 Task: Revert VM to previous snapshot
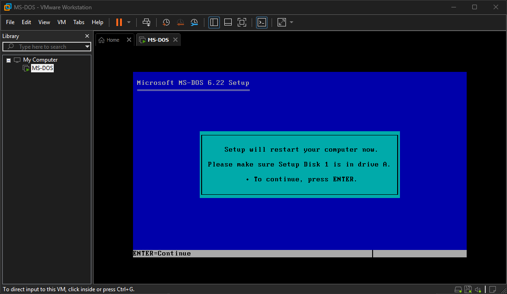[x=180, y=22]
